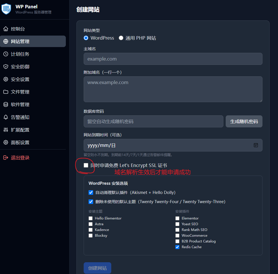This screenshot has height=274, width=278.
Task: Click the database icon beside 软件管理
Action: (x=6, y=104)
